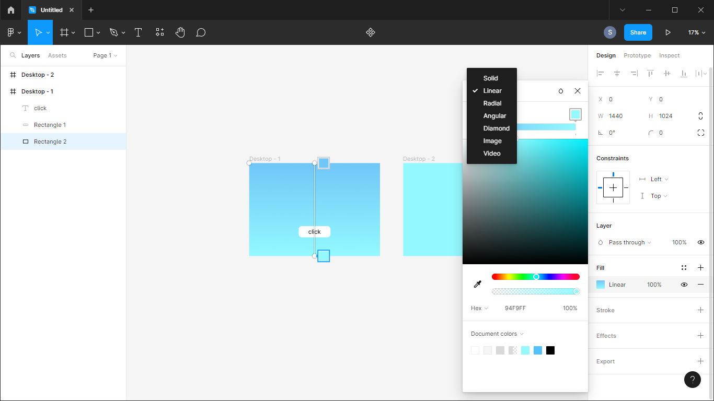The width and height of the screenshot is (714, 401).
Task: Open the Figma main menu
Action: 14,32
